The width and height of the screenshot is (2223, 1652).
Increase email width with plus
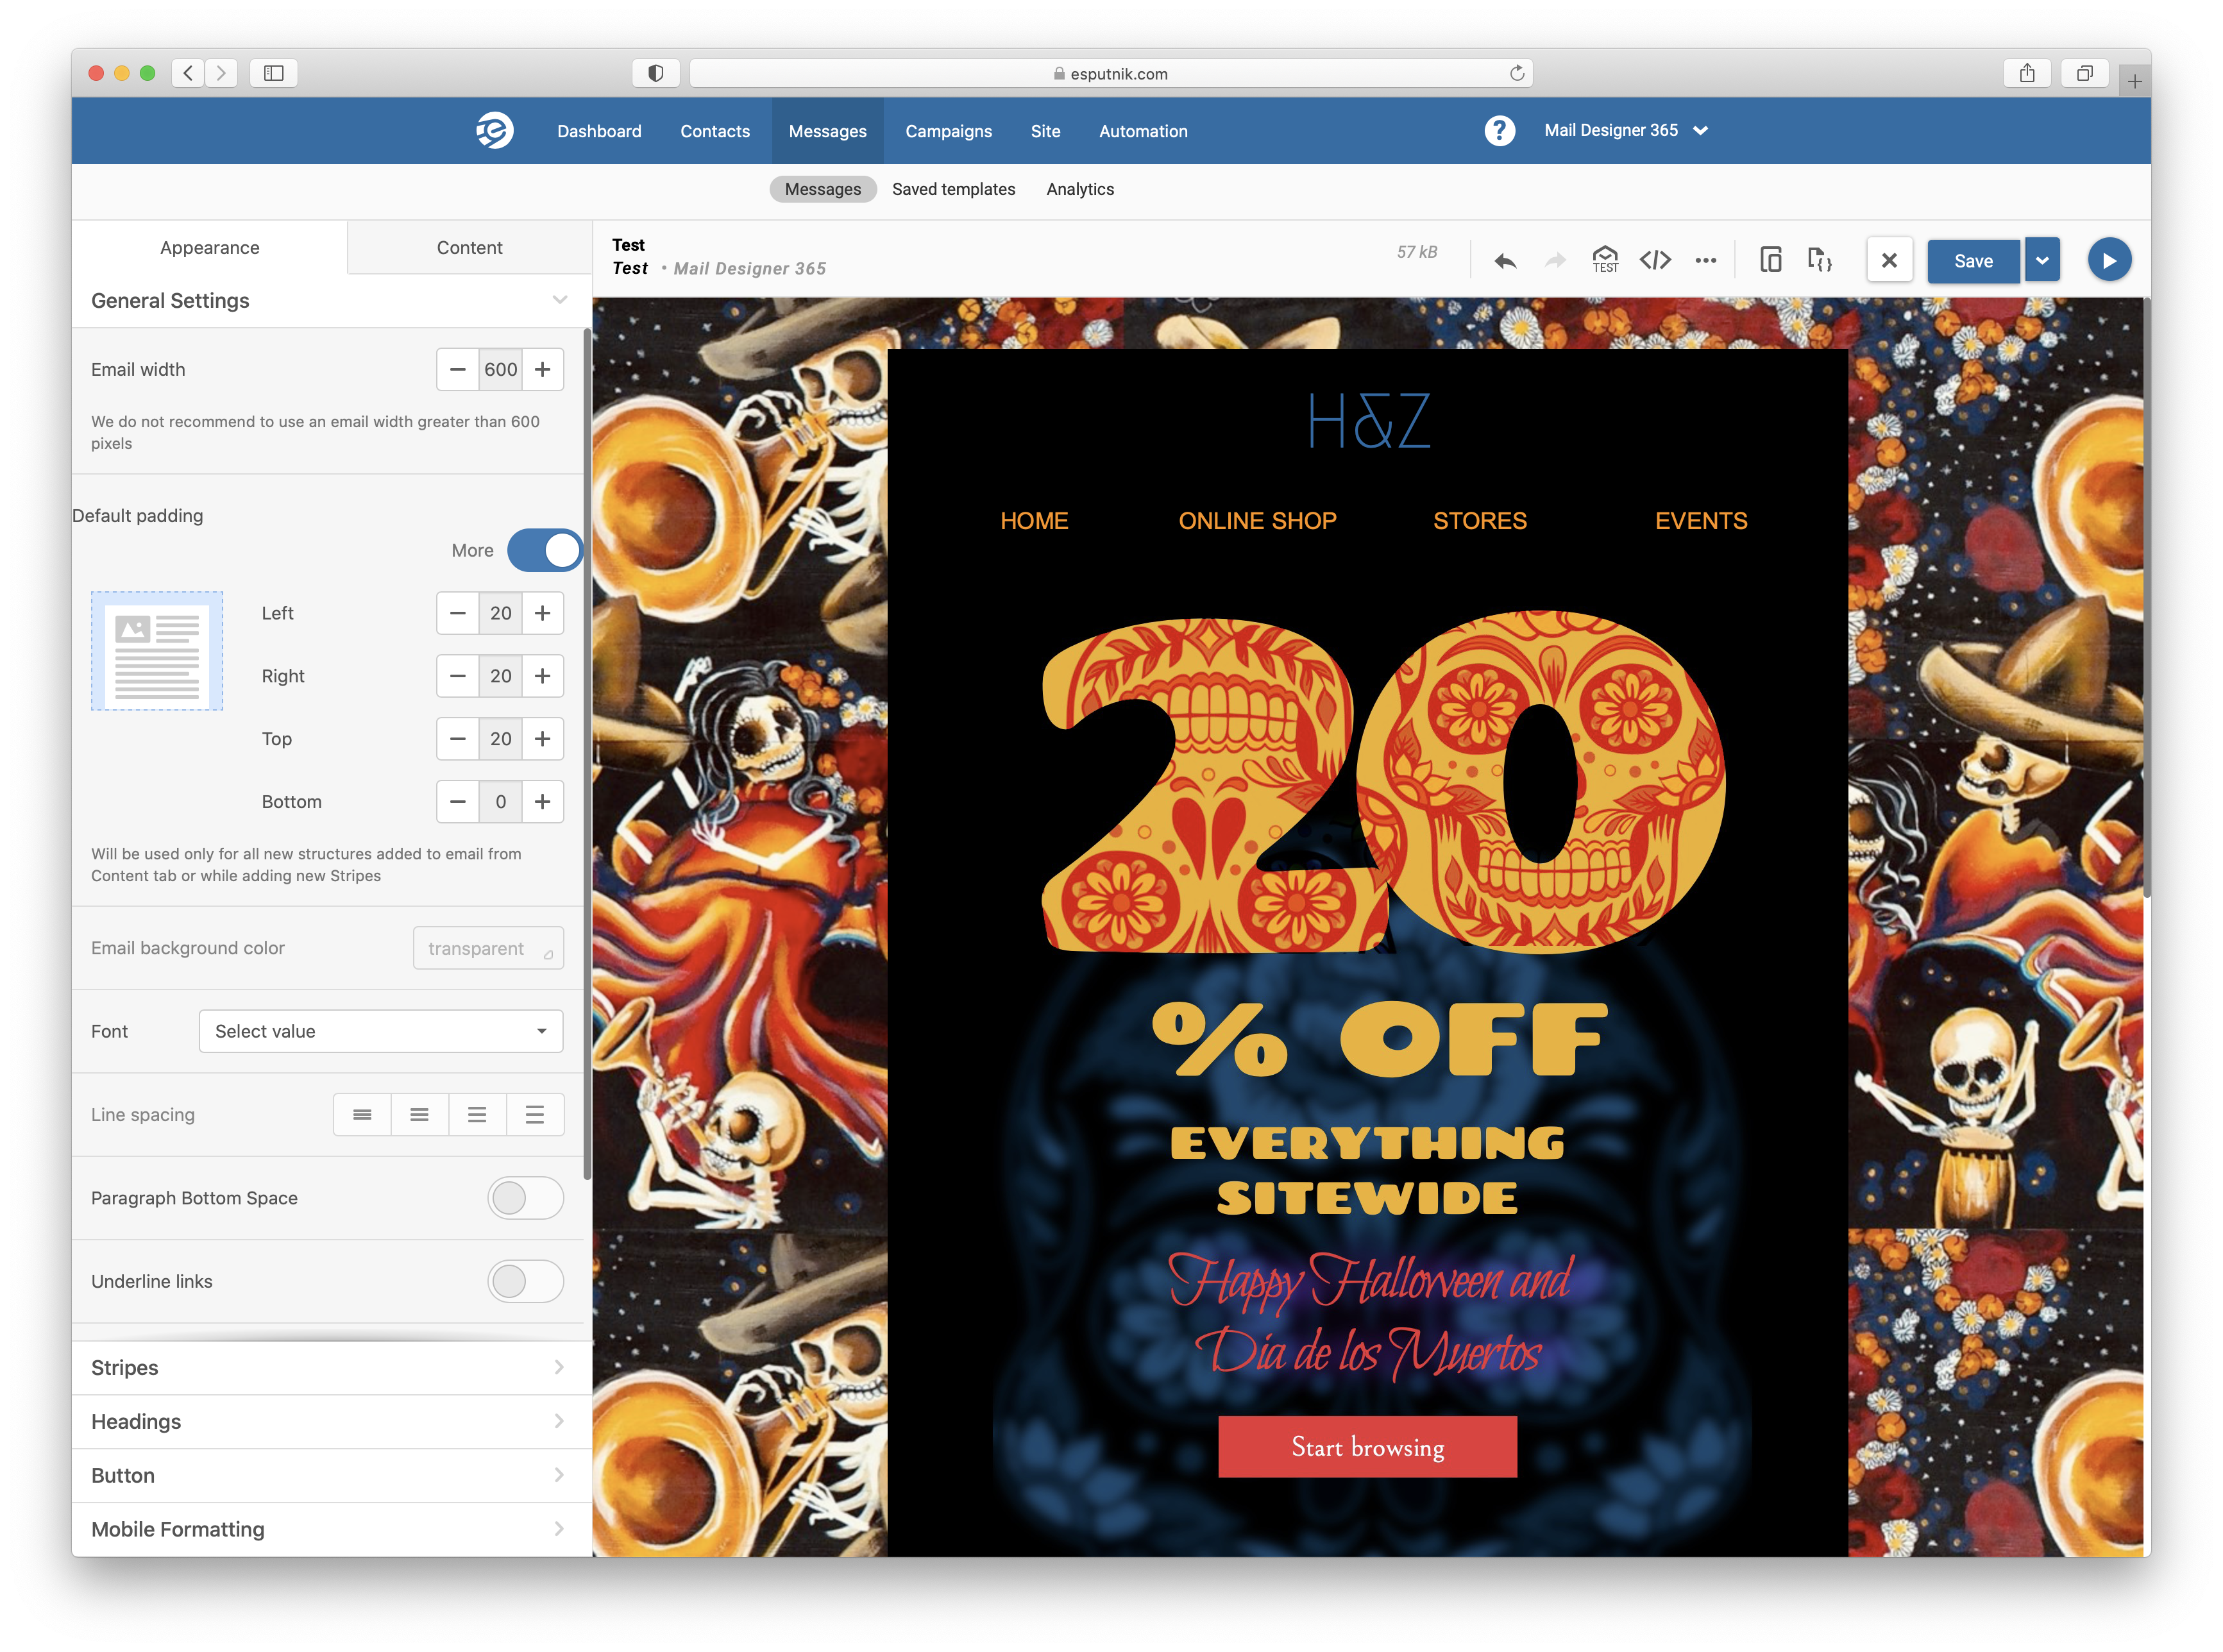tap(543, 370)
